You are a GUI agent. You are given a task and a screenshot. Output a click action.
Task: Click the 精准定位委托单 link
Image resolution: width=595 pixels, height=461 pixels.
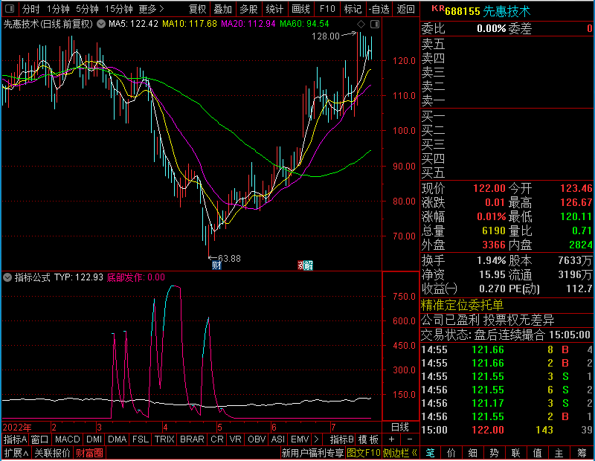(462, 305)
